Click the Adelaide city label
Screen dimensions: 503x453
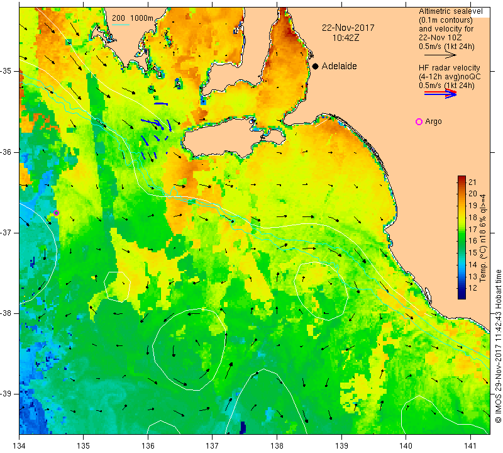click(340, 66)
